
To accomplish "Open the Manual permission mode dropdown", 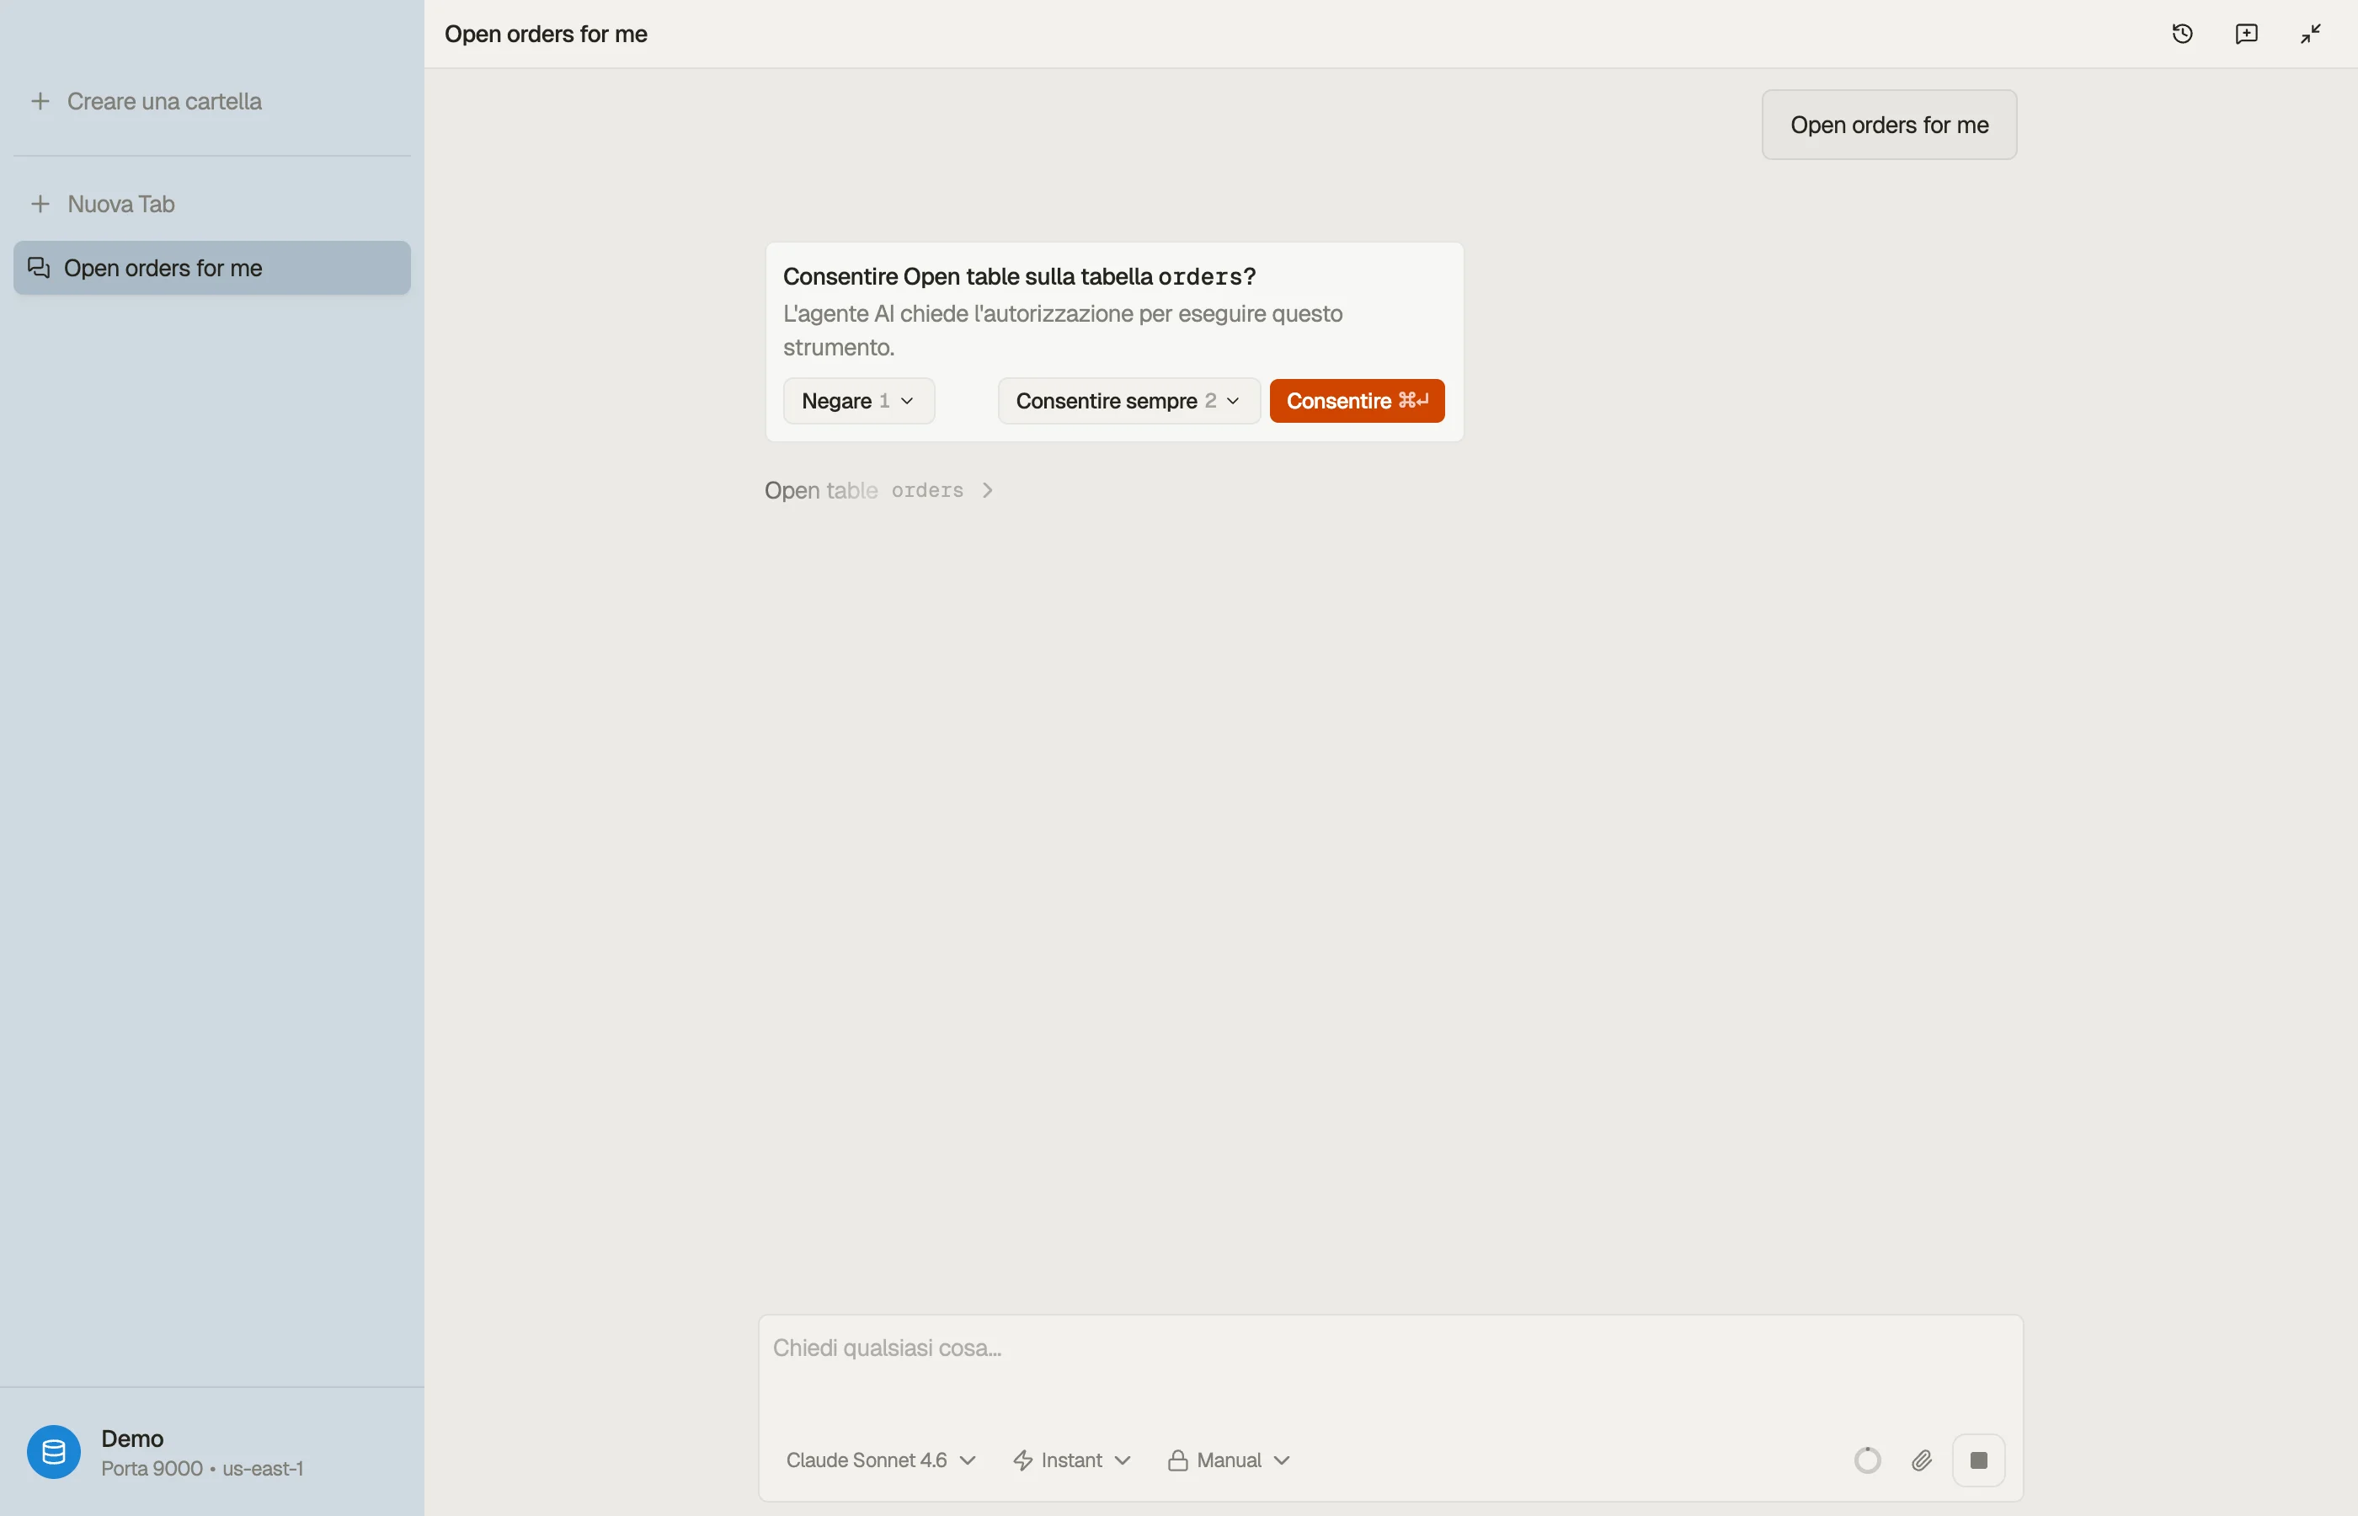I will pos(1228,1460).
